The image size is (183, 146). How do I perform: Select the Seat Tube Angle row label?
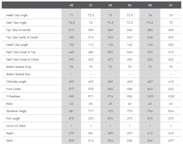point(16,23)
